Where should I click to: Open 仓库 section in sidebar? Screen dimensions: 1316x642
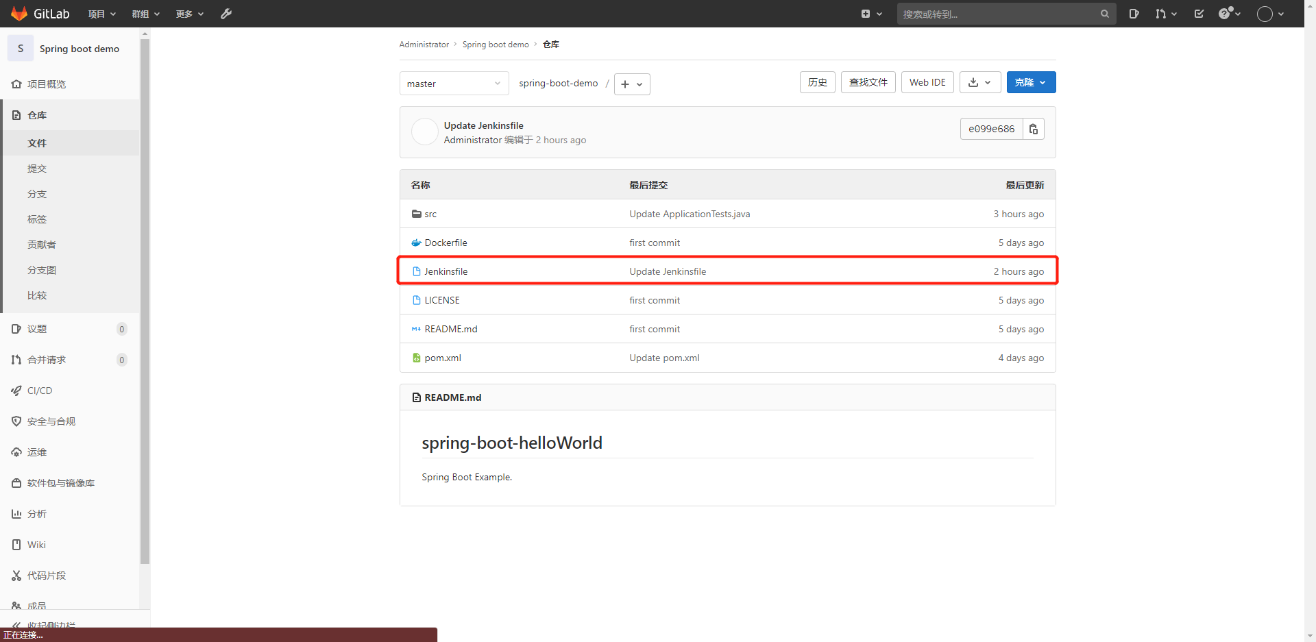click(70, 115)
